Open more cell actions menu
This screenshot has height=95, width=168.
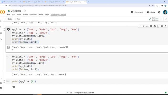click(x=166, y=26)
